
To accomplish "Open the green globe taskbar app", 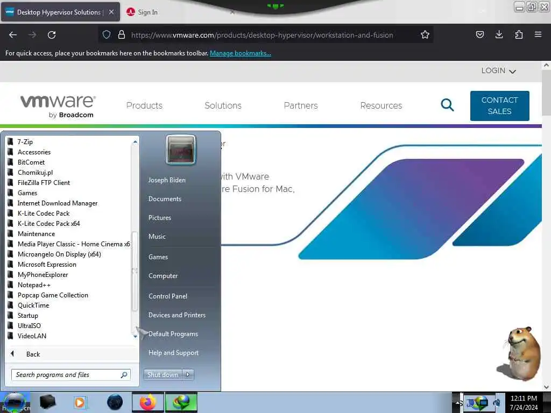I will point(181,402).
